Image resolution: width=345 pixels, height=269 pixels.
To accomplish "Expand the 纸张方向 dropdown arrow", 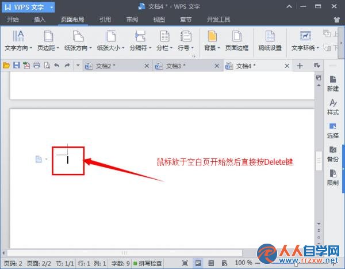I will click(90, 48).
